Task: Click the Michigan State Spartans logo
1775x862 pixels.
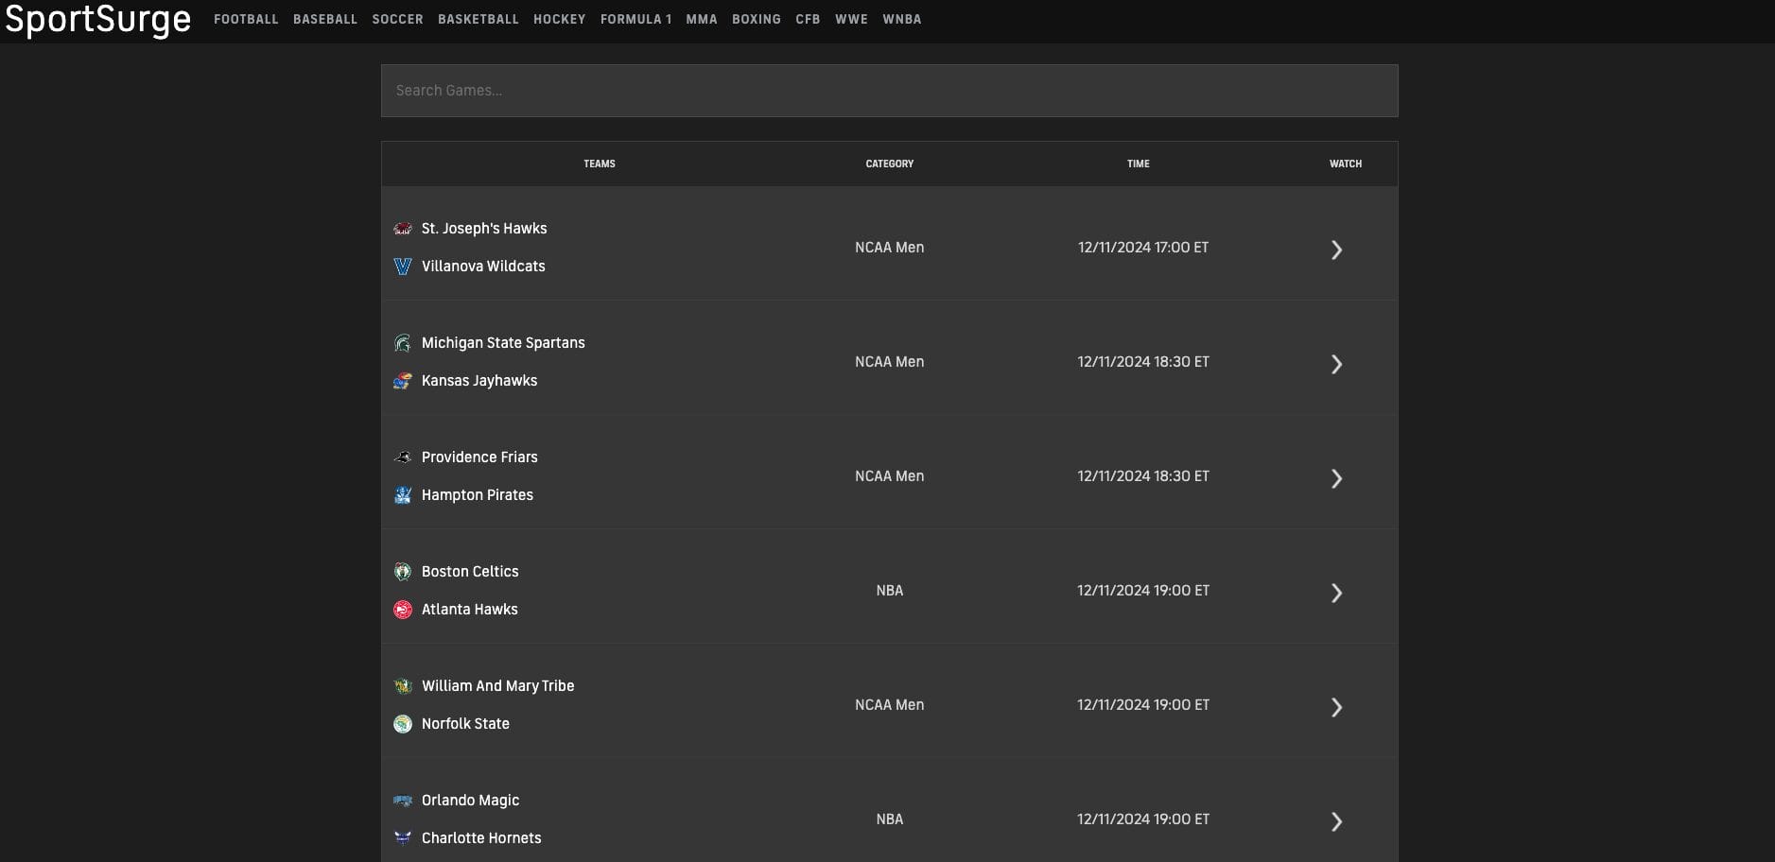Action: pos(403,342)
